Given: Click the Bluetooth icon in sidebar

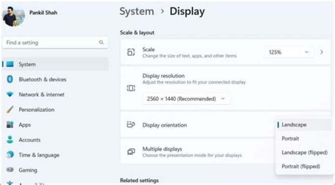Looking at the screenshot, I should [10, 79].
